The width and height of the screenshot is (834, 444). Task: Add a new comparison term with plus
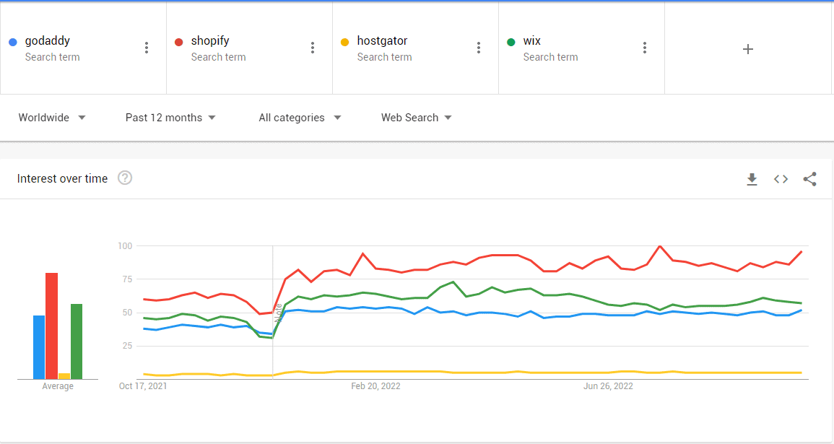coord(748,49)
